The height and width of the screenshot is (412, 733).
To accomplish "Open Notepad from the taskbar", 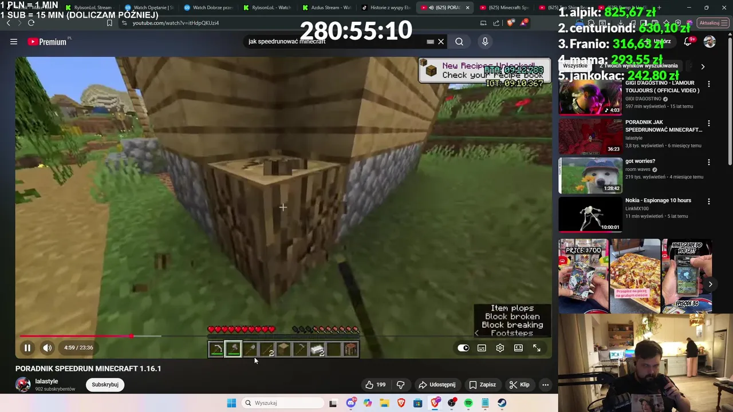I will coord(485,403).
